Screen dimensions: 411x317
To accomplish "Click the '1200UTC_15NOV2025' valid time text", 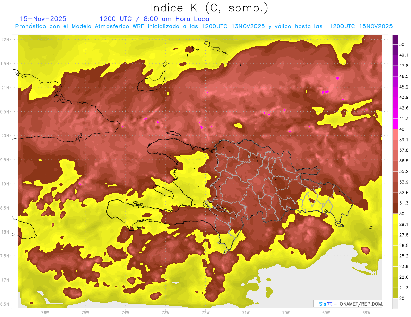I will [x=361, y=26].
